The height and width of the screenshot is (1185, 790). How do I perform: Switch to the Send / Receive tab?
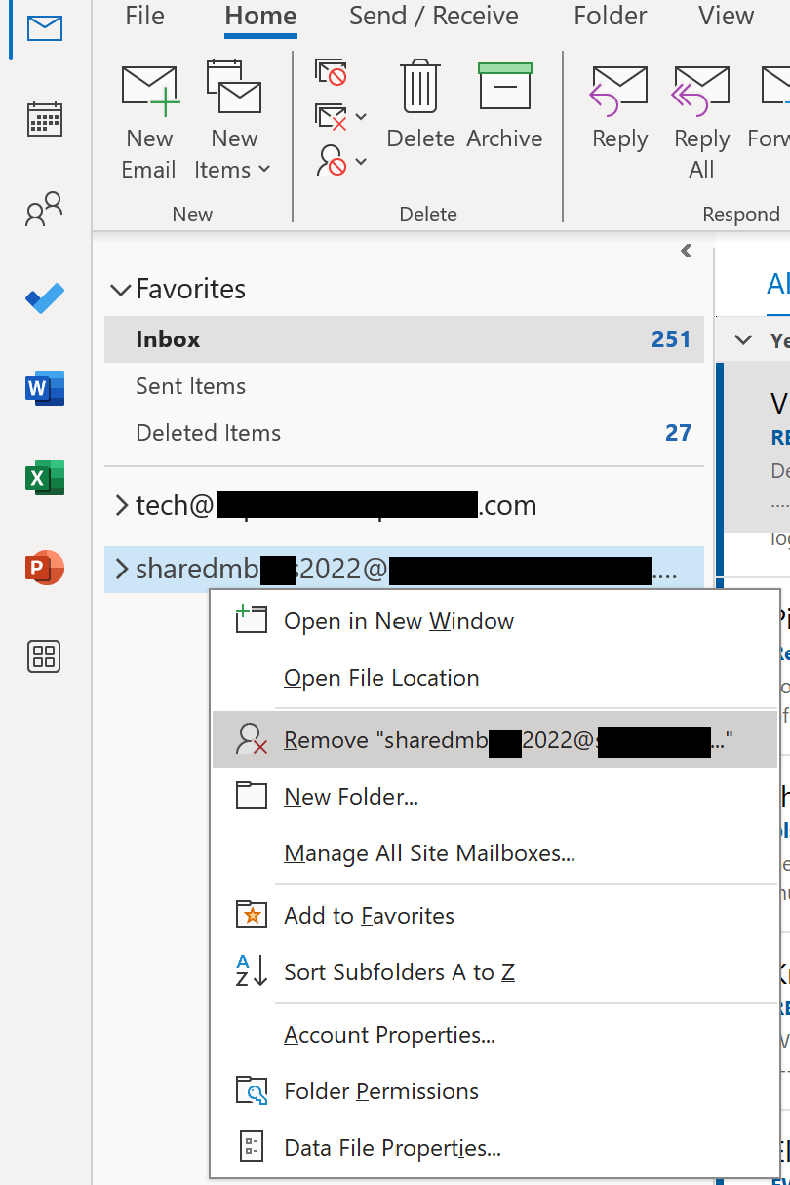click(x=432, y=17)
